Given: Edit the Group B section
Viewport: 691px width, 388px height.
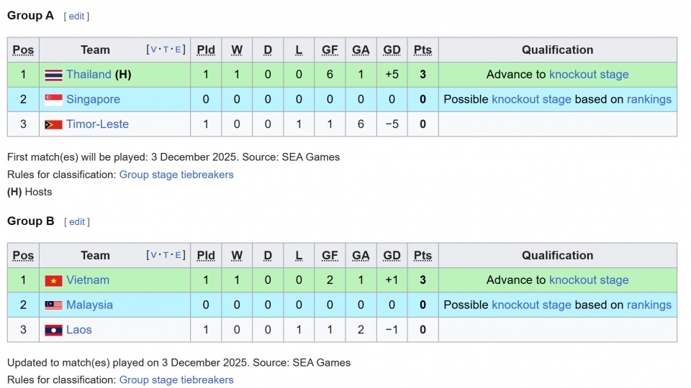Looking at the screenshot, I should coord(77,222).
